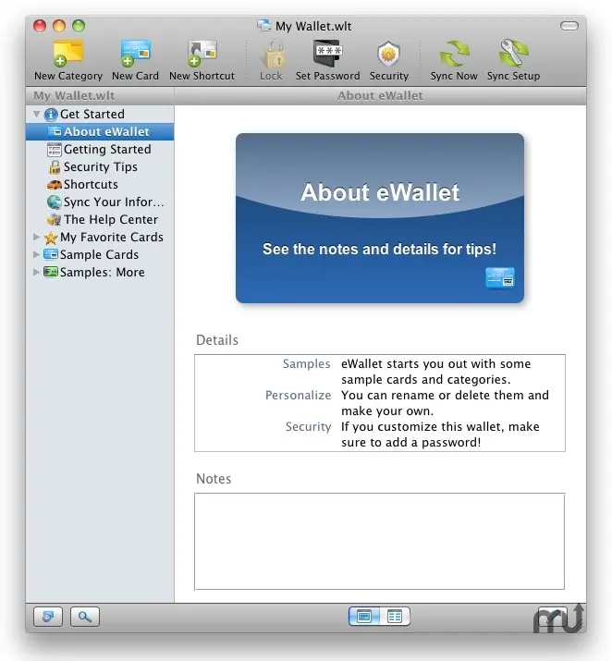612x661 pixels.
Task: Click the icon beside Samples: More
Action: tap(51, 272)
